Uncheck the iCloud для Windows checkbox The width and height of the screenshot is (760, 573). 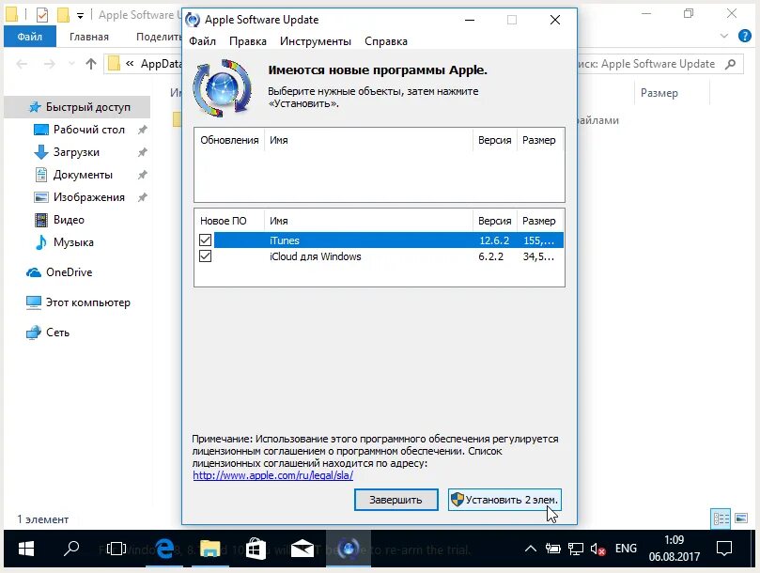point(205,256)
